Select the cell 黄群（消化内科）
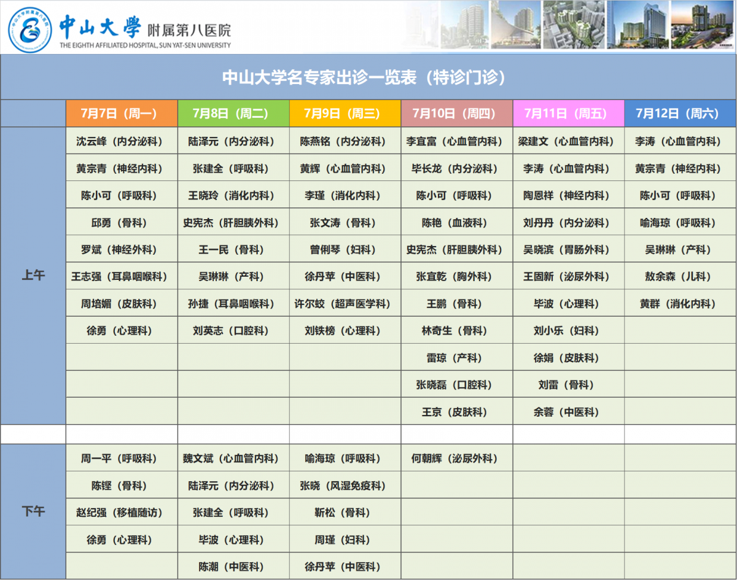The height and width of the screenshot is (580, 737). (680, 303)
